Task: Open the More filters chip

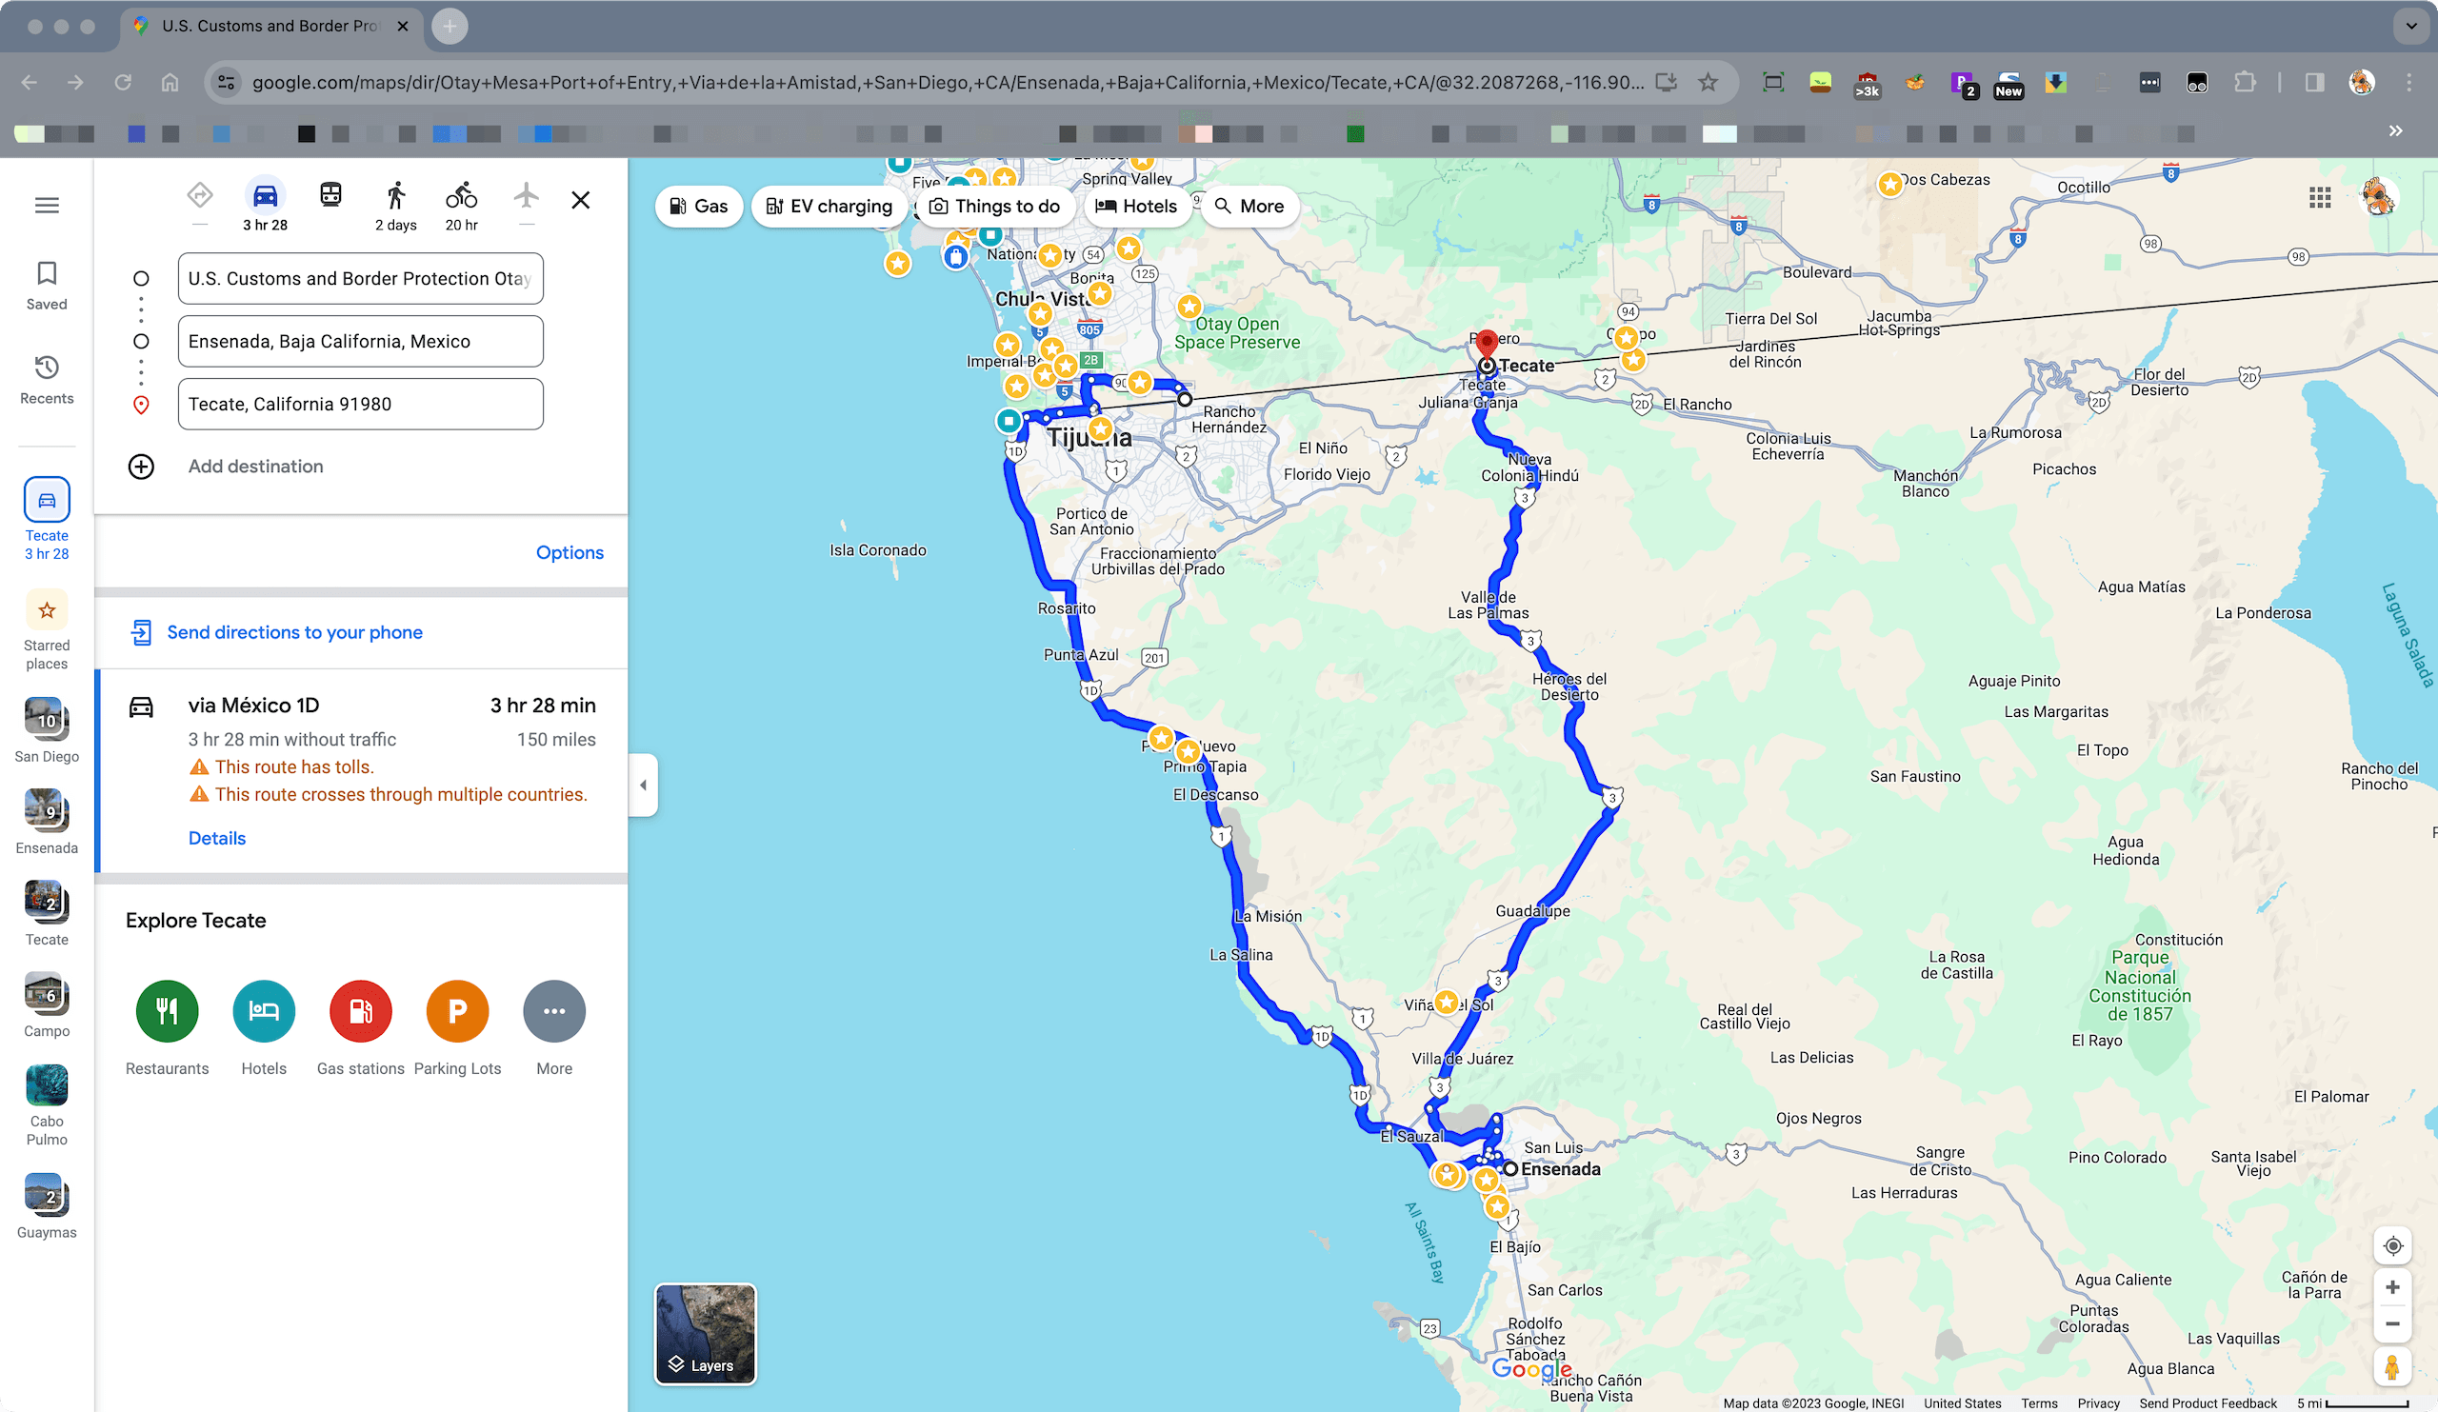Action: point(1249,206)
